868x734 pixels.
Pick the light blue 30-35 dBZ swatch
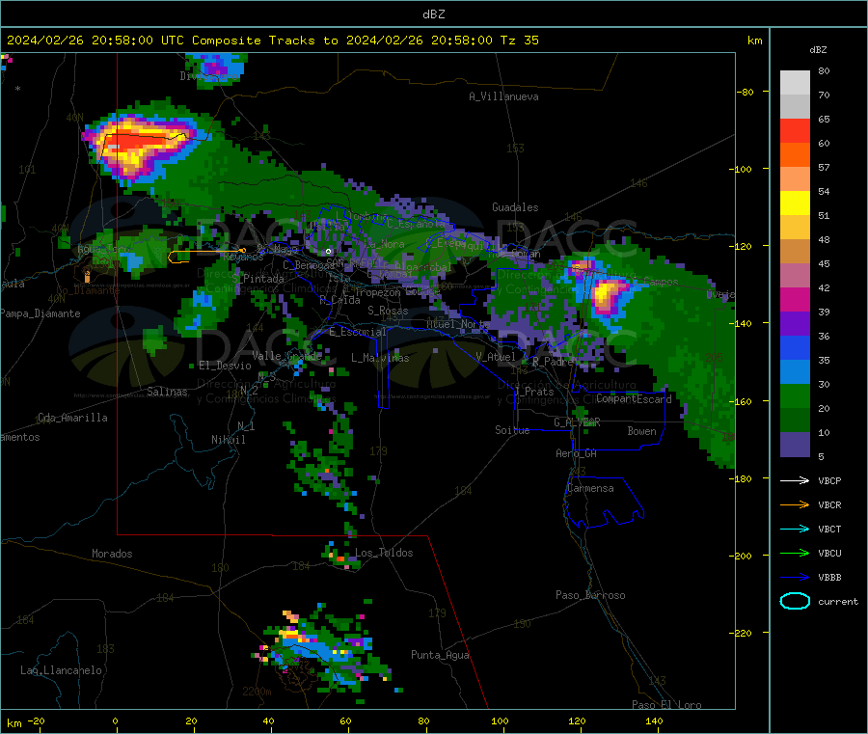tap(795, 372)
